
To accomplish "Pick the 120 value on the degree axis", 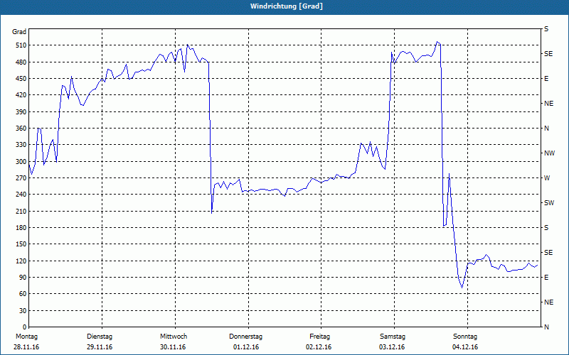I will pos(21,261).
